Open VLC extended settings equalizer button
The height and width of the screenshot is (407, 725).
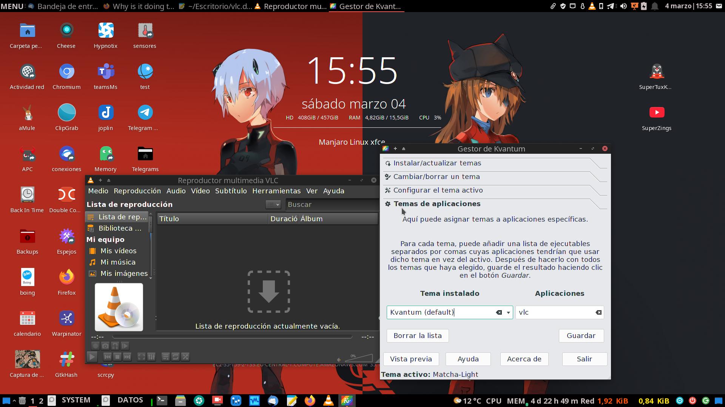pyautogui.click(x=151, y=357)
